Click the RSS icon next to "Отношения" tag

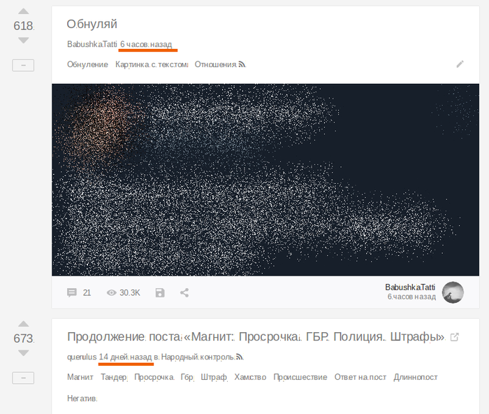click(242, 64)
